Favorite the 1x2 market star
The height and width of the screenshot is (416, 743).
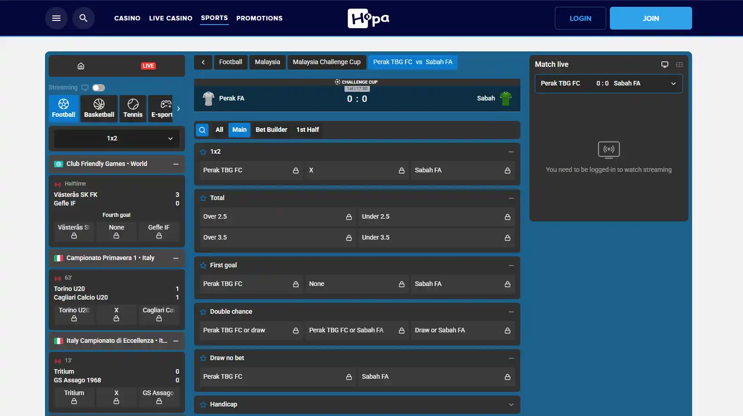tap(203, 152)
